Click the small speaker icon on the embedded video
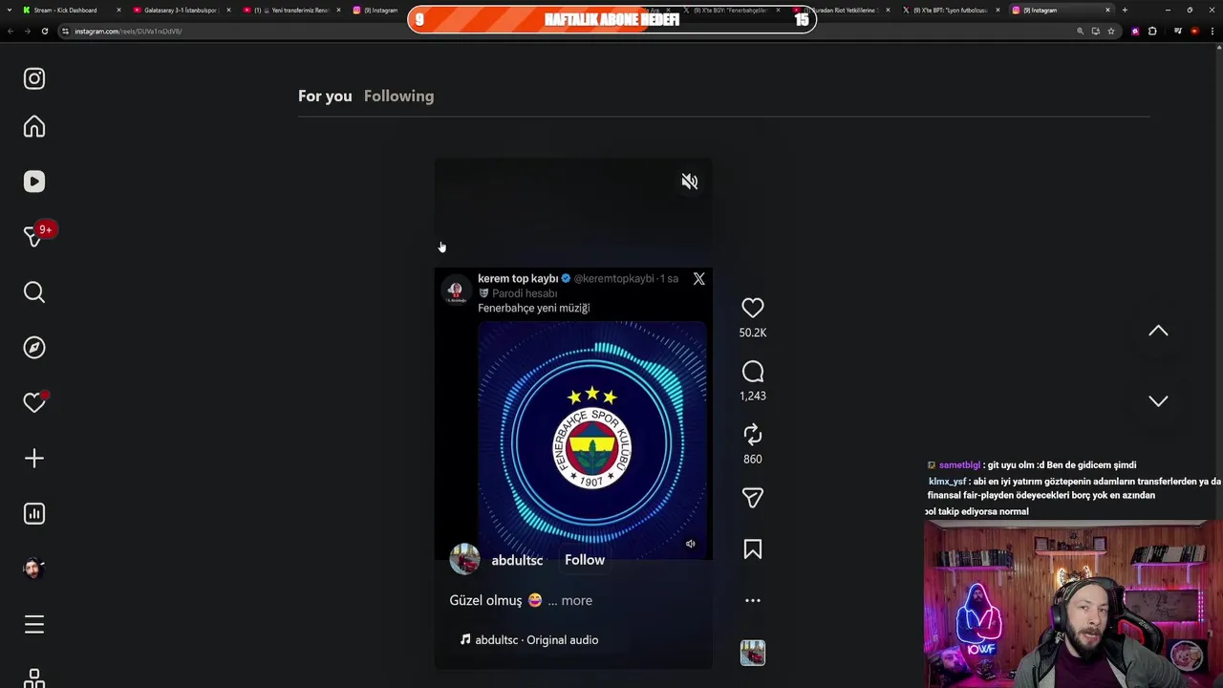Screen dimensions: 1223x688 (691, 544)
